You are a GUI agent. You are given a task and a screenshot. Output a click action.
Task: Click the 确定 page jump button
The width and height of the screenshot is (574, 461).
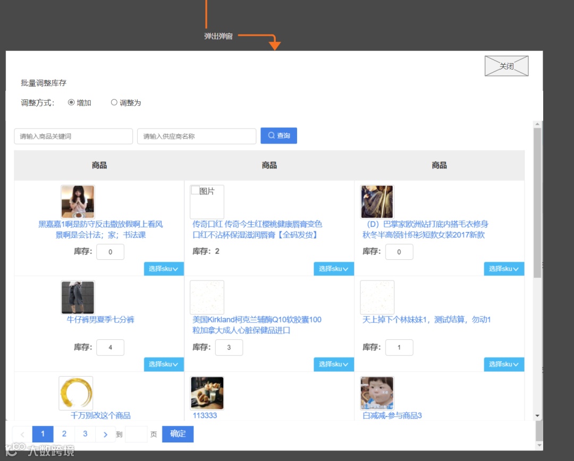pyautogui.click(x=178, y=434)
